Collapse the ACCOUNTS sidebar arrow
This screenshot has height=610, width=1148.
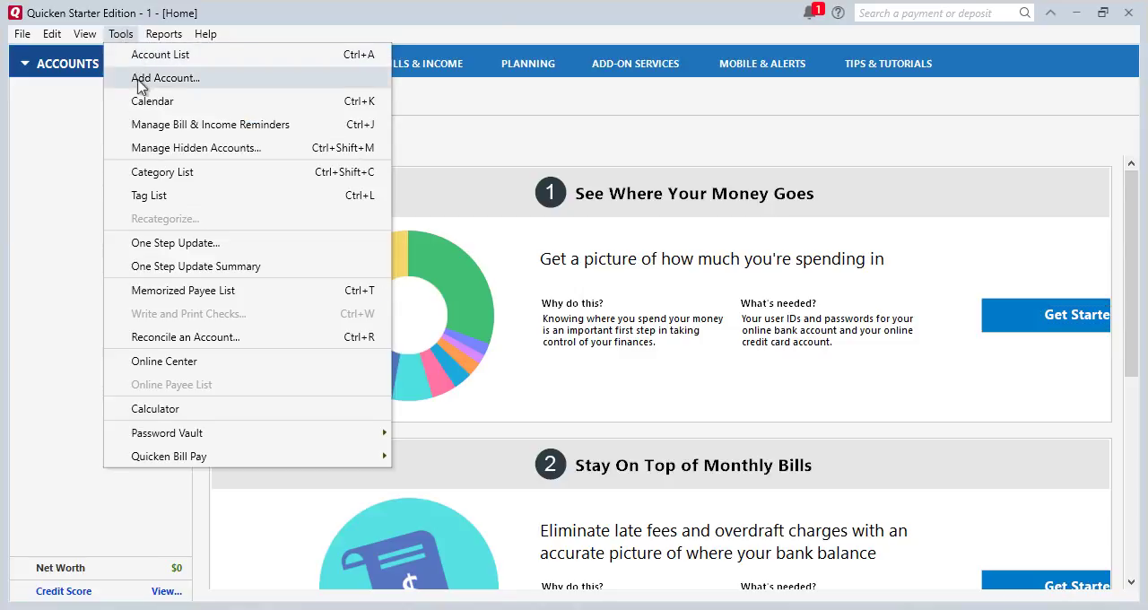[x=25, y=64]
